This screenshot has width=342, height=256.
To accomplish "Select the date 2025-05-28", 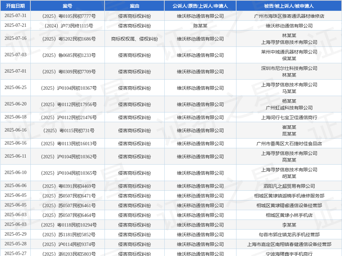I will coord(15,244).
